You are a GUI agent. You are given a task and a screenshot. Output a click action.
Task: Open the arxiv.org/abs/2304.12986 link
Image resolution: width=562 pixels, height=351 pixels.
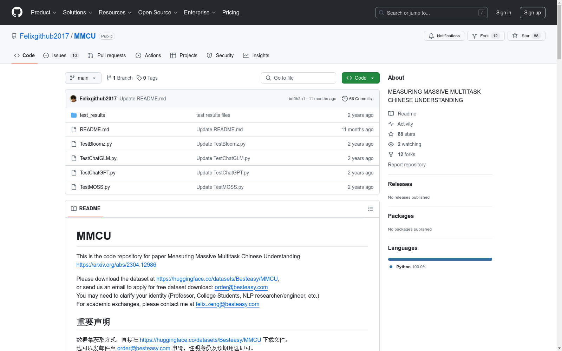(x=116, y=265)
